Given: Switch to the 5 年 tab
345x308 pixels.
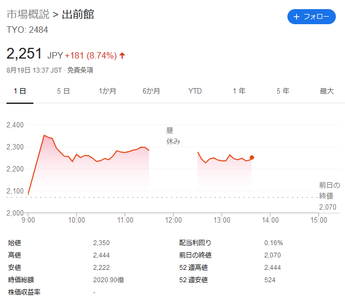Looking at the screenshot, I should [283, 91].
